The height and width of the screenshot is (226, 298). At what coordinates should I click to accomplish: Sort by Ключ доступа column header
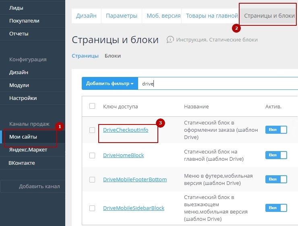[120, 106]
